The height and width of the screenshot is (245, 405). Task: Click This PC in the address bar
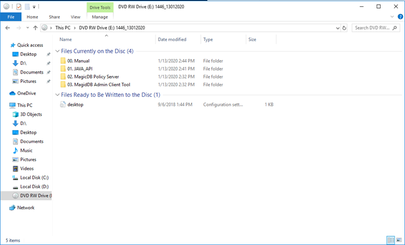pos(63,28)
